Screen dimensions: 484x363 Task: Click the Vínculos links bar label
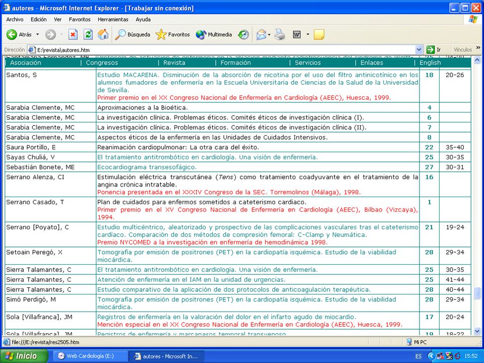463,49
